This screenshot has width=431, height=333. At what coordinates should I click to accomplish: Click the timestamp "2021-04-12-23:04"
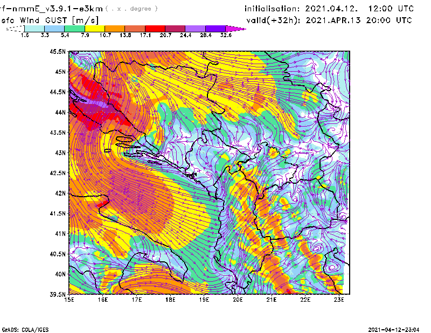(x=394, y=330)
